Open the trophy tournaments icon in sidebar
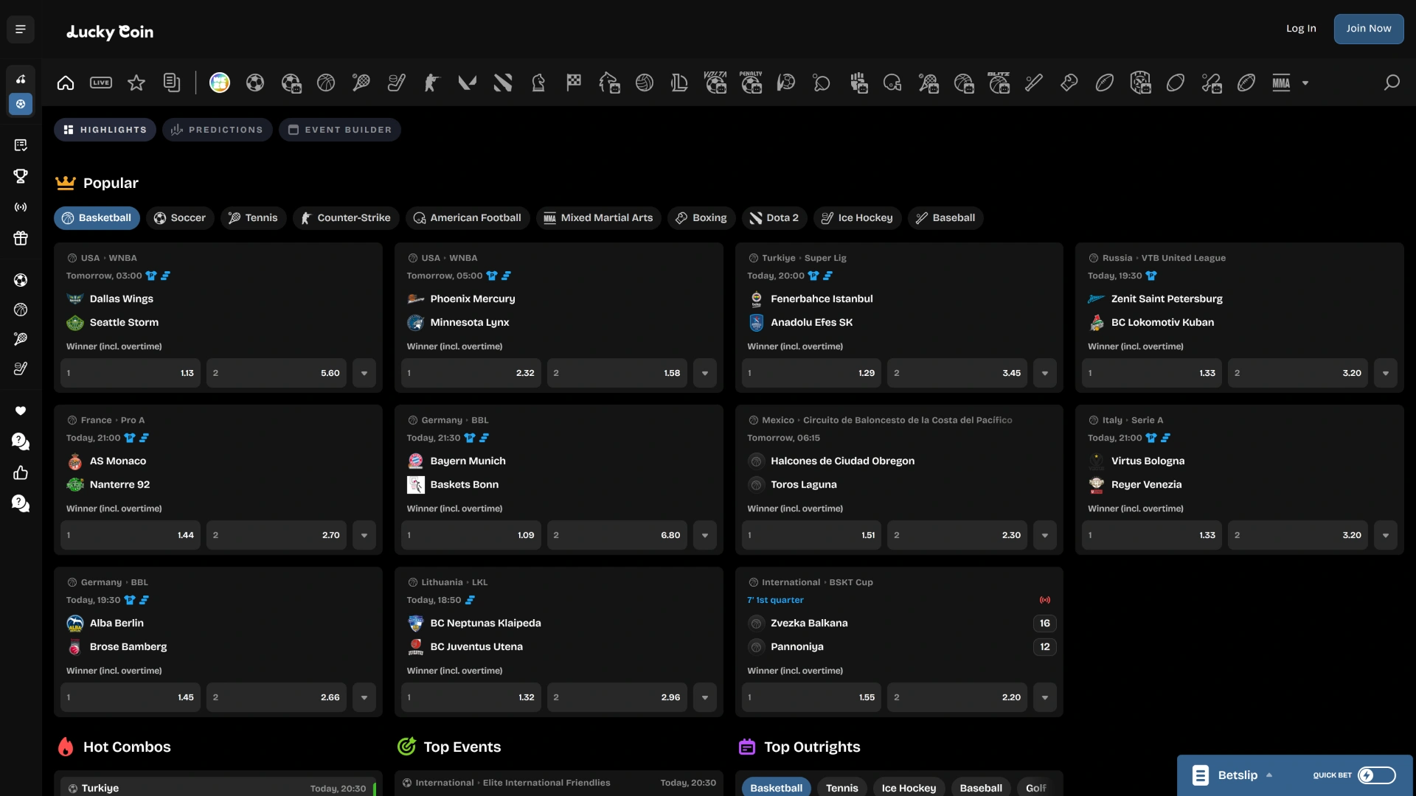Image resolution: width=1416 pixels, height=796 pixels. pyautogui.click(x=21, y=176)
